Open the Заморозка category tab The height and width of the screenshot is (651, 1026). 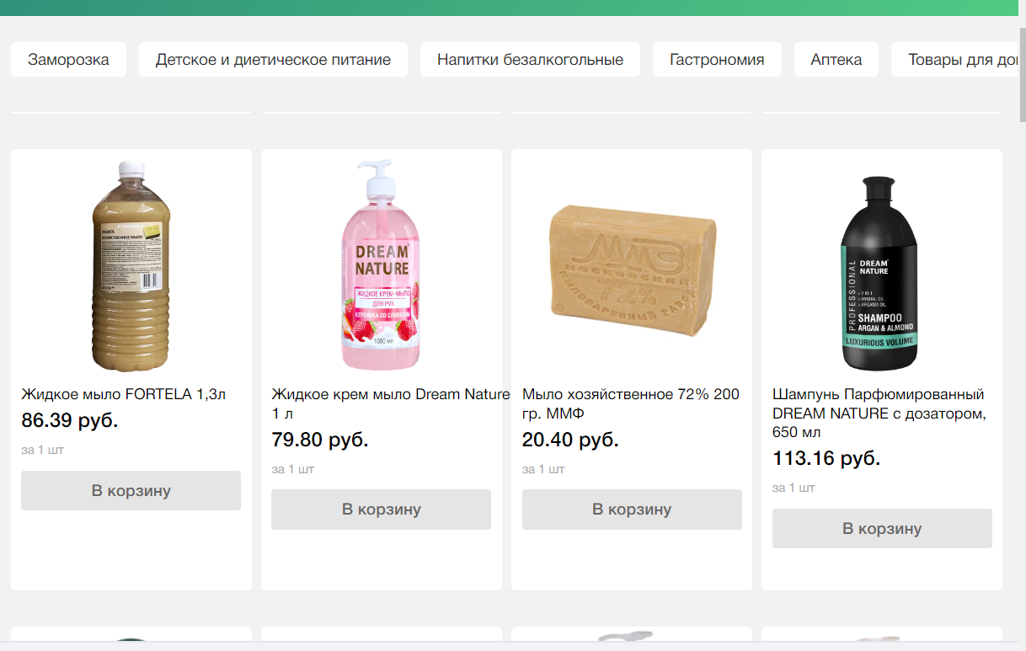coord(68,60)
